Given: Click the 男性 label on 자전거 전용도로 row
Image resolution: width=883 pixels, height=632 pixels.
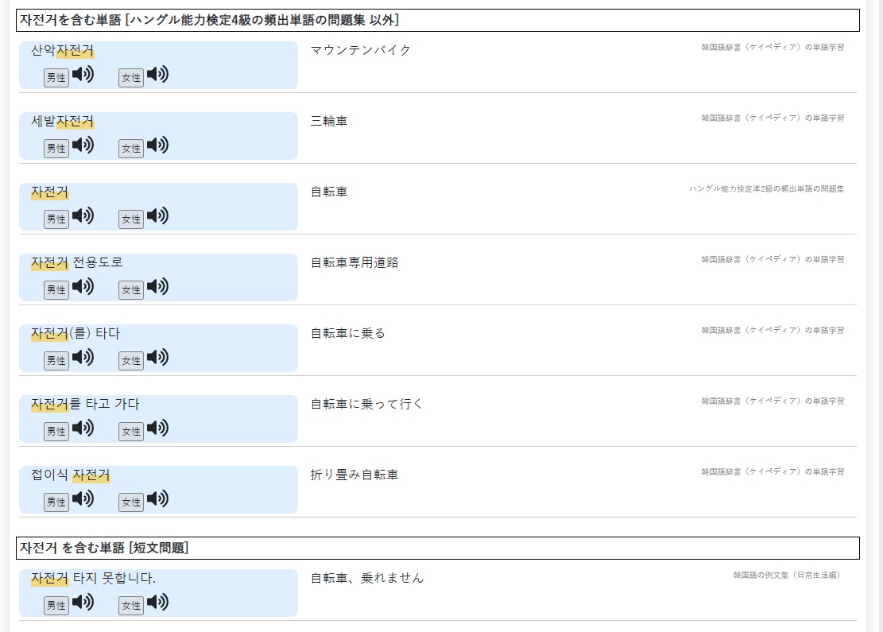Looking at the screenshot, I should [56, 289].
